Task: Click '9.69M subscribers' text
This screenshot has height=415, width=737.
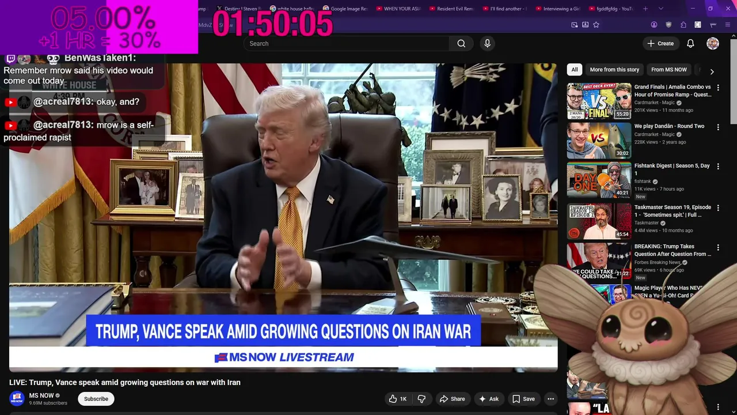Action: pos(48,403)
